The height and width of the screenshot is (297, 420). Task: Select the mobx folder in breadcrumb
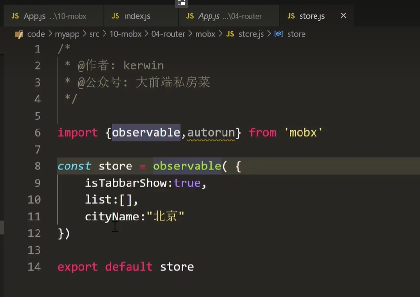[x=205, y=34]
